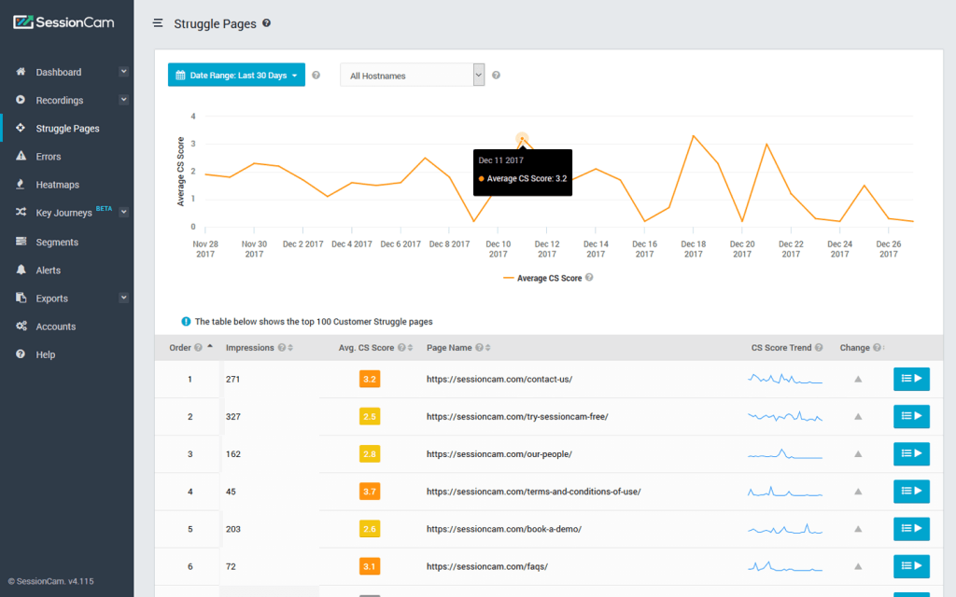Click the 3.7 CS score badge
956x597 pixels.
point(370,492)
